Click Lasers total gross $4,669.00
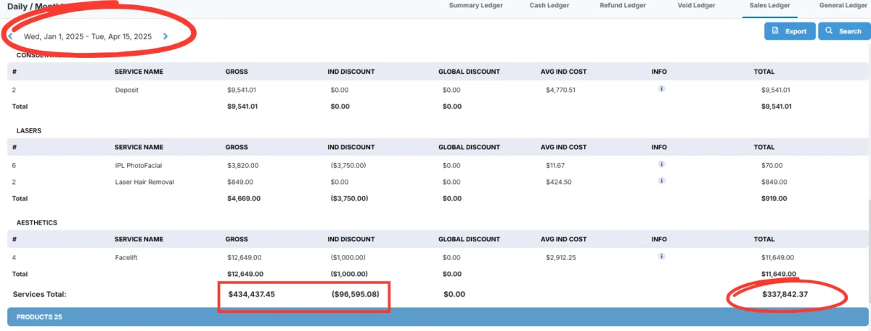 [245, 198]
